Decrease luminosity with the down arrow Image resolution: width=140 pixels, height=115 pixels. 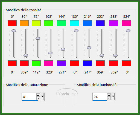tap(109, 98)
